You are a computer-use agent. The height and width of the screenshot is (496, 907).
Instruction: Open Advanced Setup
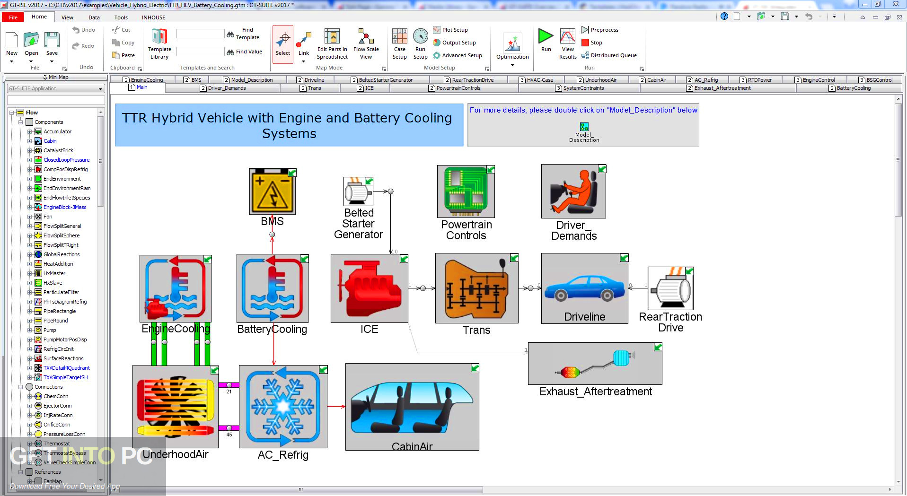click(458, 55)
